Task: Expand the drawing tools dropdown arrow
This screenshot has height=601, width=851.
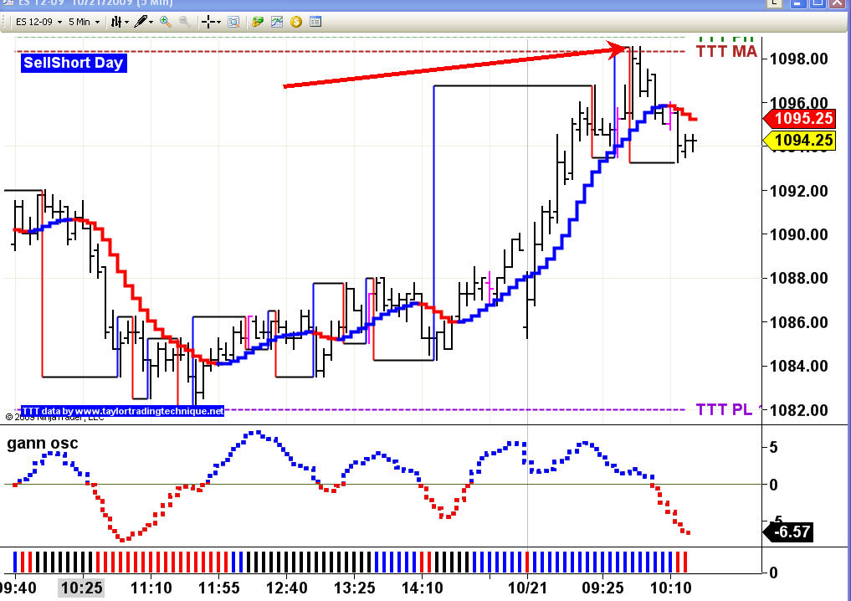Action: pyautogui.click(x=151, y=23)
